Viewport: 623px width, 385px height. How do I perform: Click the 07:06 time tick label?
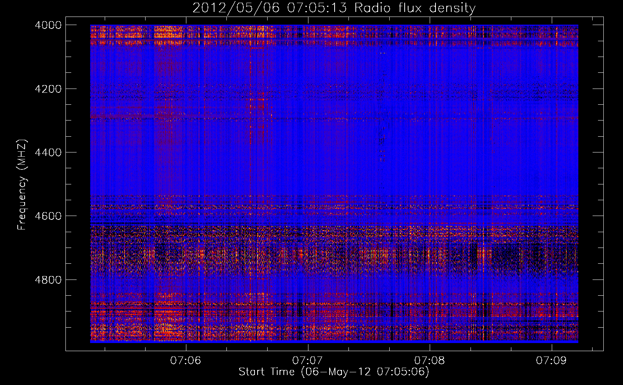(186, 361)
